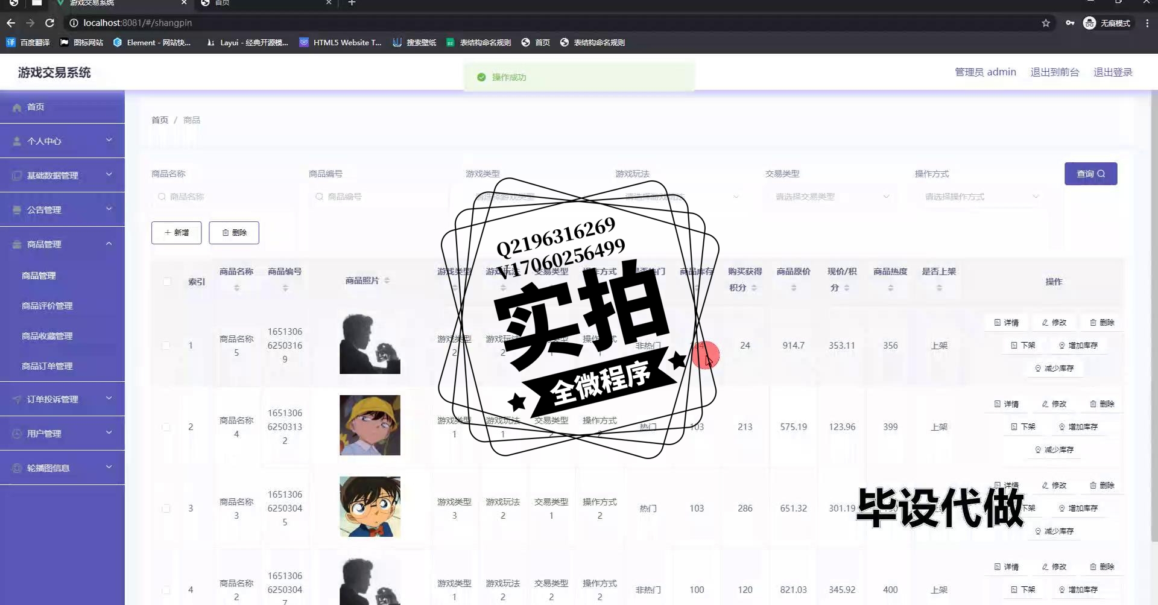Viewport: 1158px width, 605px height.
Task: Toggle the select-all checkbox in the table header
Action: click(x=167, y=282)
